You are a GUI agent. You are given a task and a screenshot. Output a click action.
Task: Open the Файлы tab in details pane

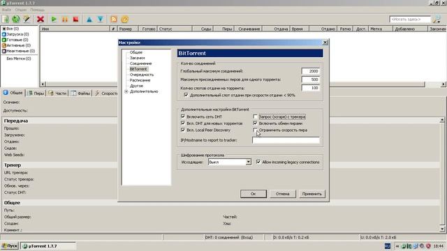(x=81, y=93)
